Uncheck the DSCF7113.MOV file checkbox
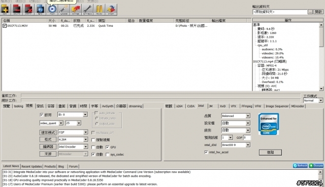325x187 pixels. tap(5, 26)
